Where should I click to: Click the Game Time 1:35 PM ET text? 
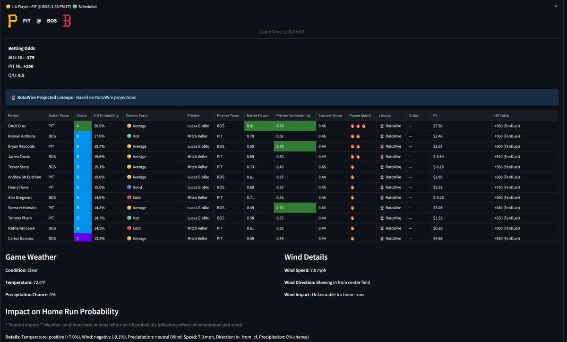(x=282, y=32)
